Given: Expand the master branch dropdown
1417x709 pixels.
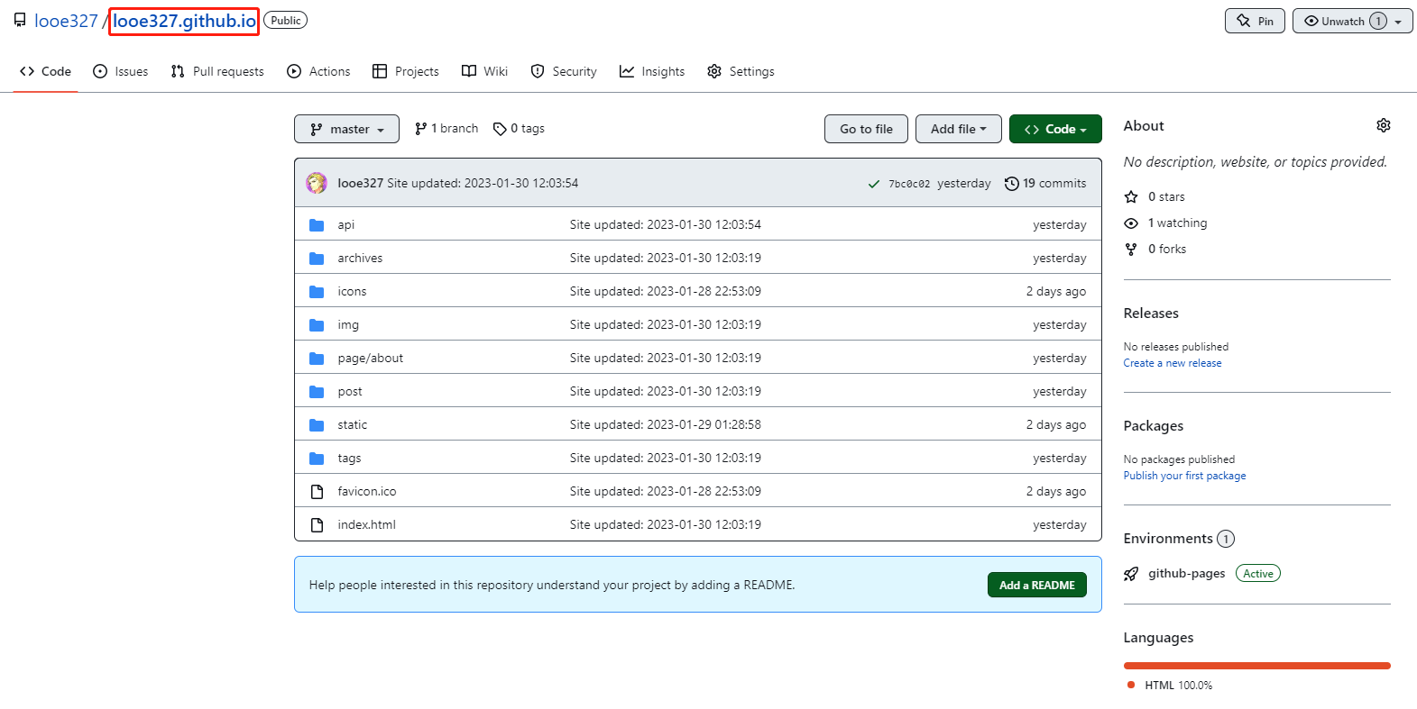Looking at the screenshot, I should (346, 129).
